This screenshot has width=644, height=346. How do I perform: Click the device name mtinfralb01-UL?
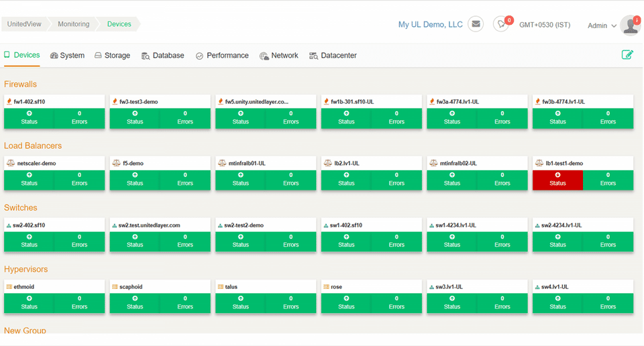pyautogui.click(x=247, y=164)
